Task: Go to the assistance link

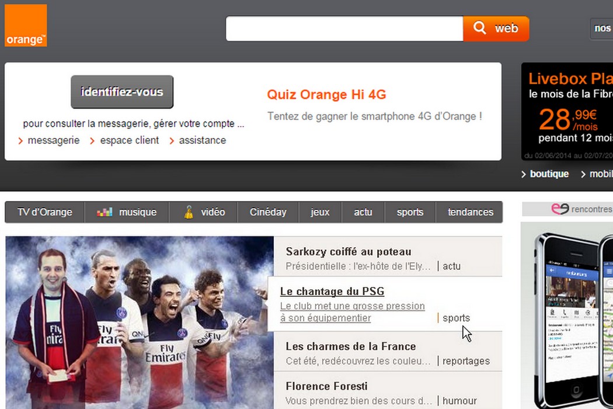Action: pos(202,140)
